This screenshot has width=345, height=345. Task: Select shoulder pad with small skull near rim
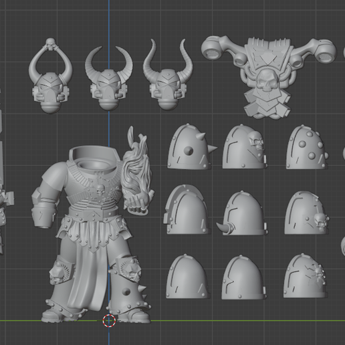(x=306, y=213)
